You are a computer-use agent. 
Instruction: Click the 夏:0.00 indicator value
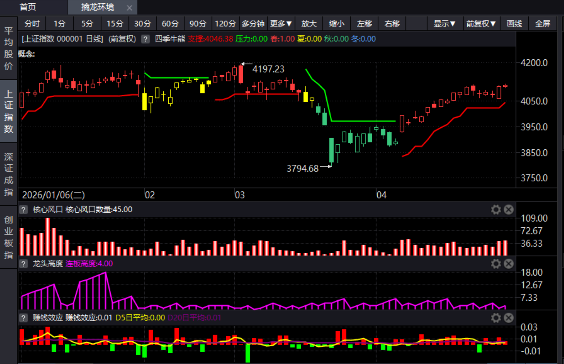(x=309, y=39)
